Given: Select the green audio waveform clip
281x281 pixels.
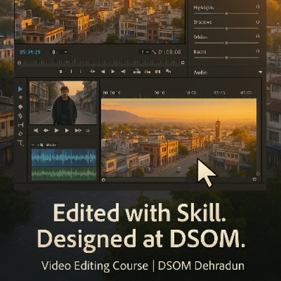Looking at the screenshot, I should click(64, 174).
